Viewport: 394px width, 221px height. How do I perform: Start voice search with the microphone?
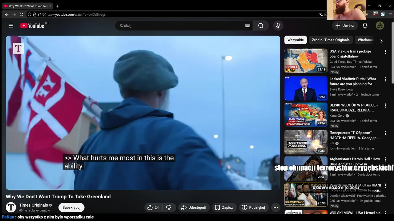click(x=278, y=26)
